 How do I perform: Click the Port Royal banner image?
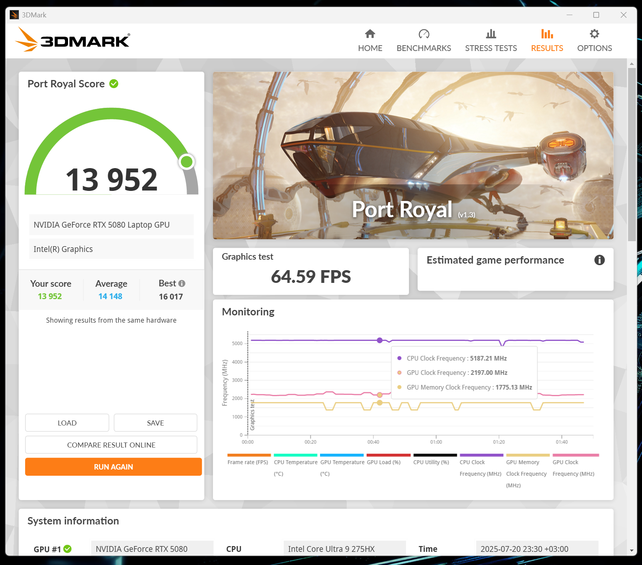pos(413,155)
